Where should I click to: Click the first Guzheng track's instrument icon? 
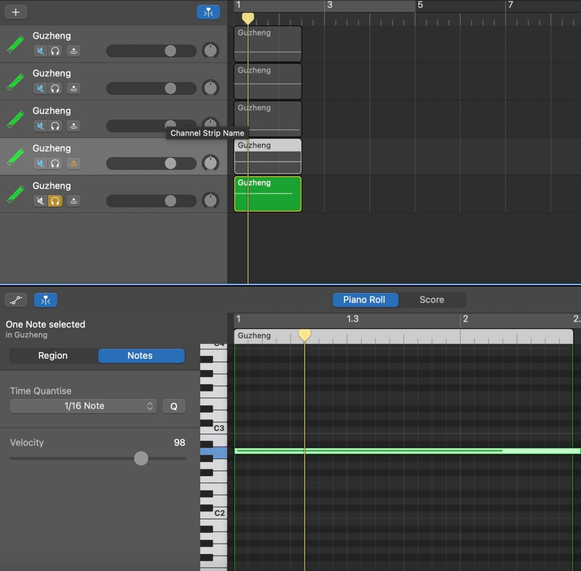pos(16,44)
